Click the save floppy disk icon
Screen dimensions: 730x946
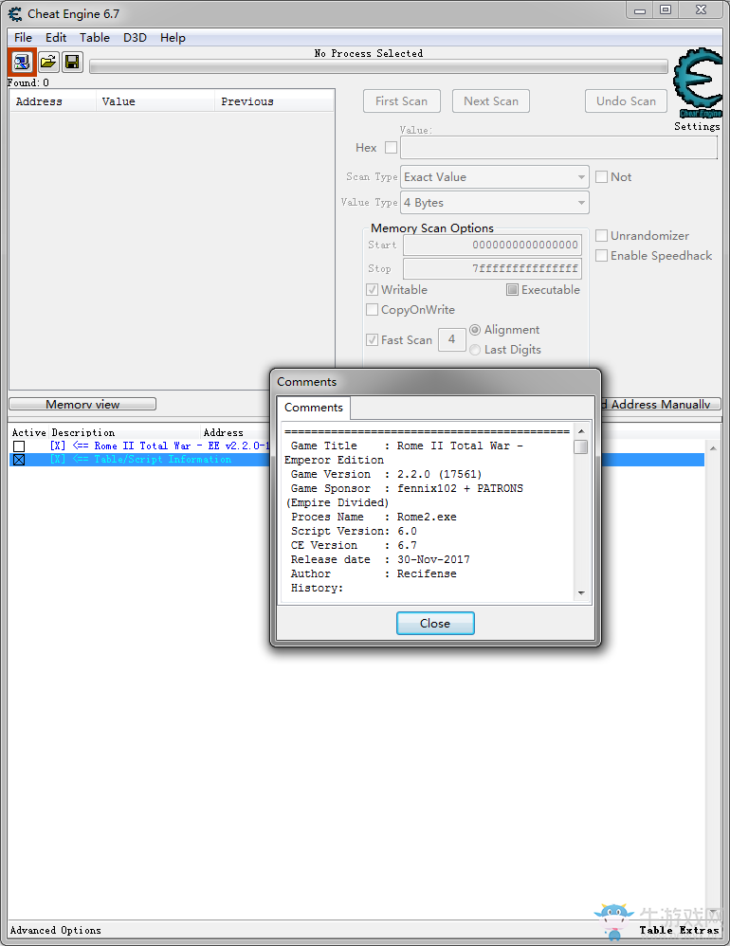point(72,62)
